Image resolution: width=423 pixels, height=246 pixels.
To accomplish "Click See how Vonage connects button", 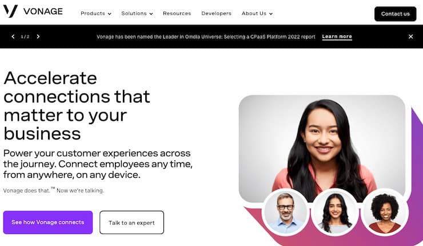I will [48, 222].
